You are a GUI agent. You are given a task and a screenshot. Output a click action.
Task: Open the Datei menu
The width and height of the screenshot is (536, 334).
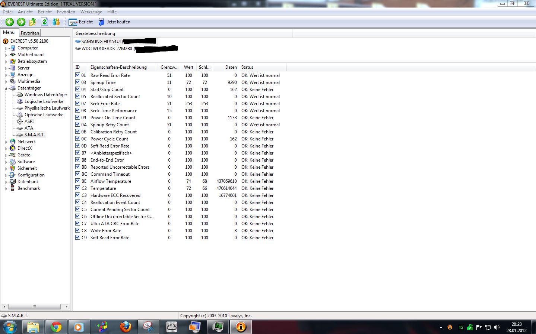(x=7, y=12)
